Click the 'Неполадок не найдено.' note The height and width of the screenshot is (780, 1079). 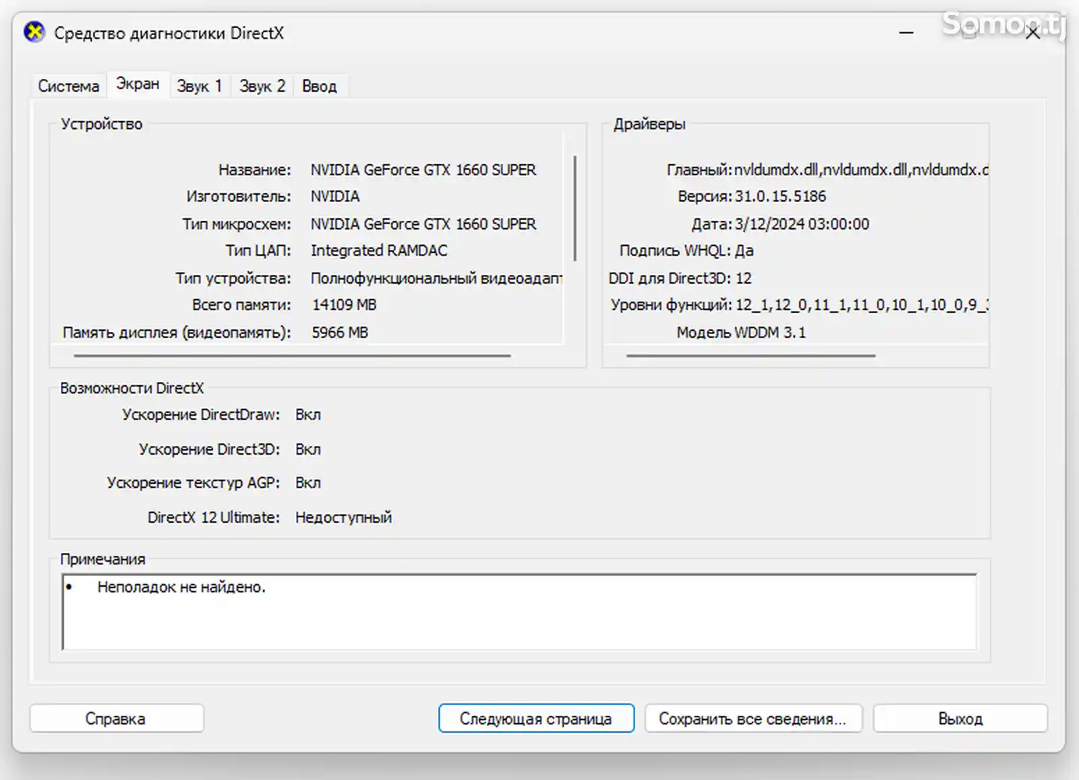pos(181,587)
